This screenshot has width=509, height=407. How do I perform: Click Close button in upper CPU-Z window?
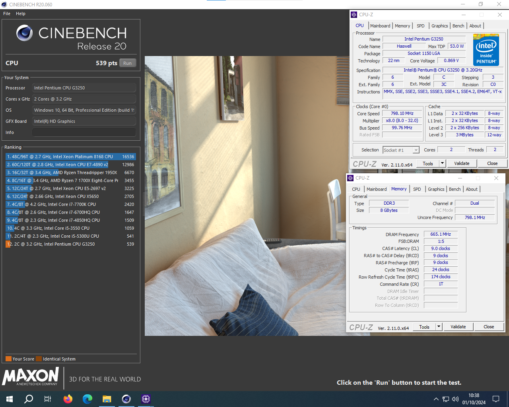(x=492, y=163)
